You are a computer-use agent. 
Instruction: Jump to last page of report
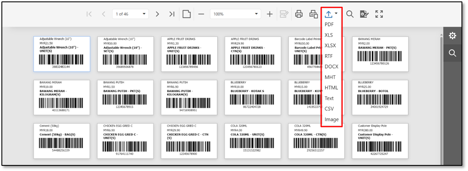[x=172, y=14]
